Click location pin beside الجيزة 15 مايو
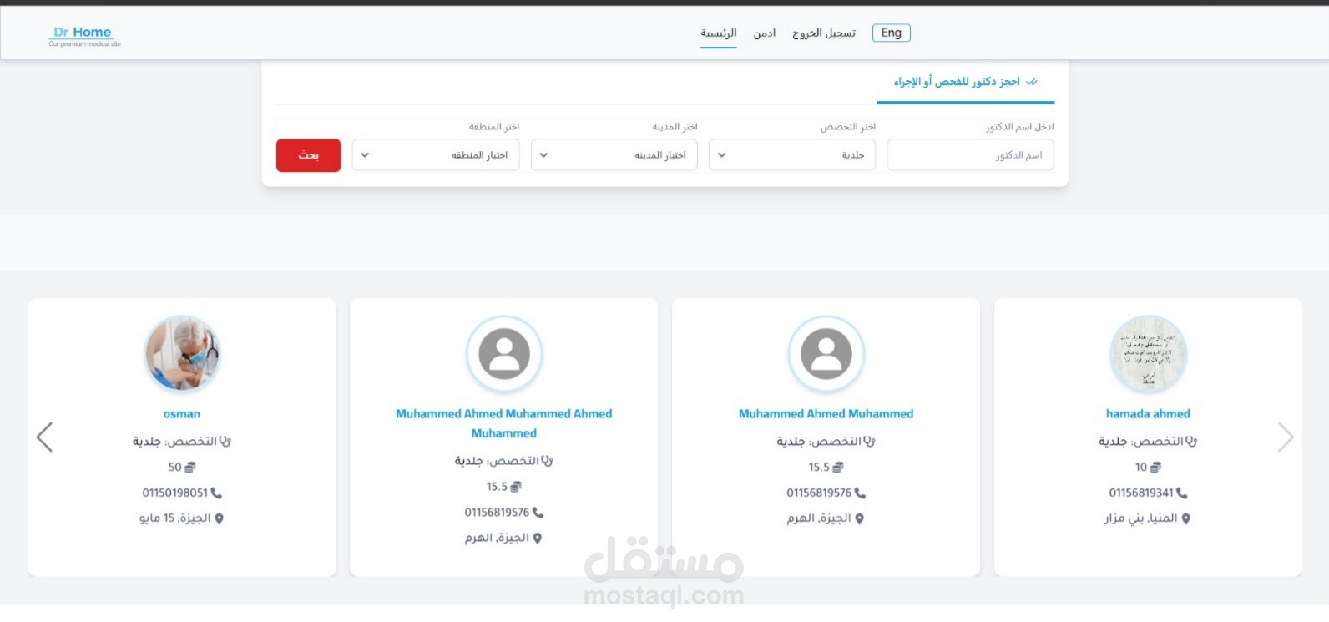Viewport: 1329px width, 622px height. [219, 519]
